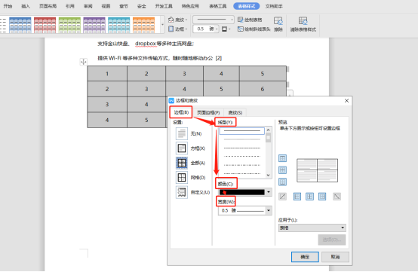Toggle the right border button in the preview
Screen dimensions: 418x272
322,197
